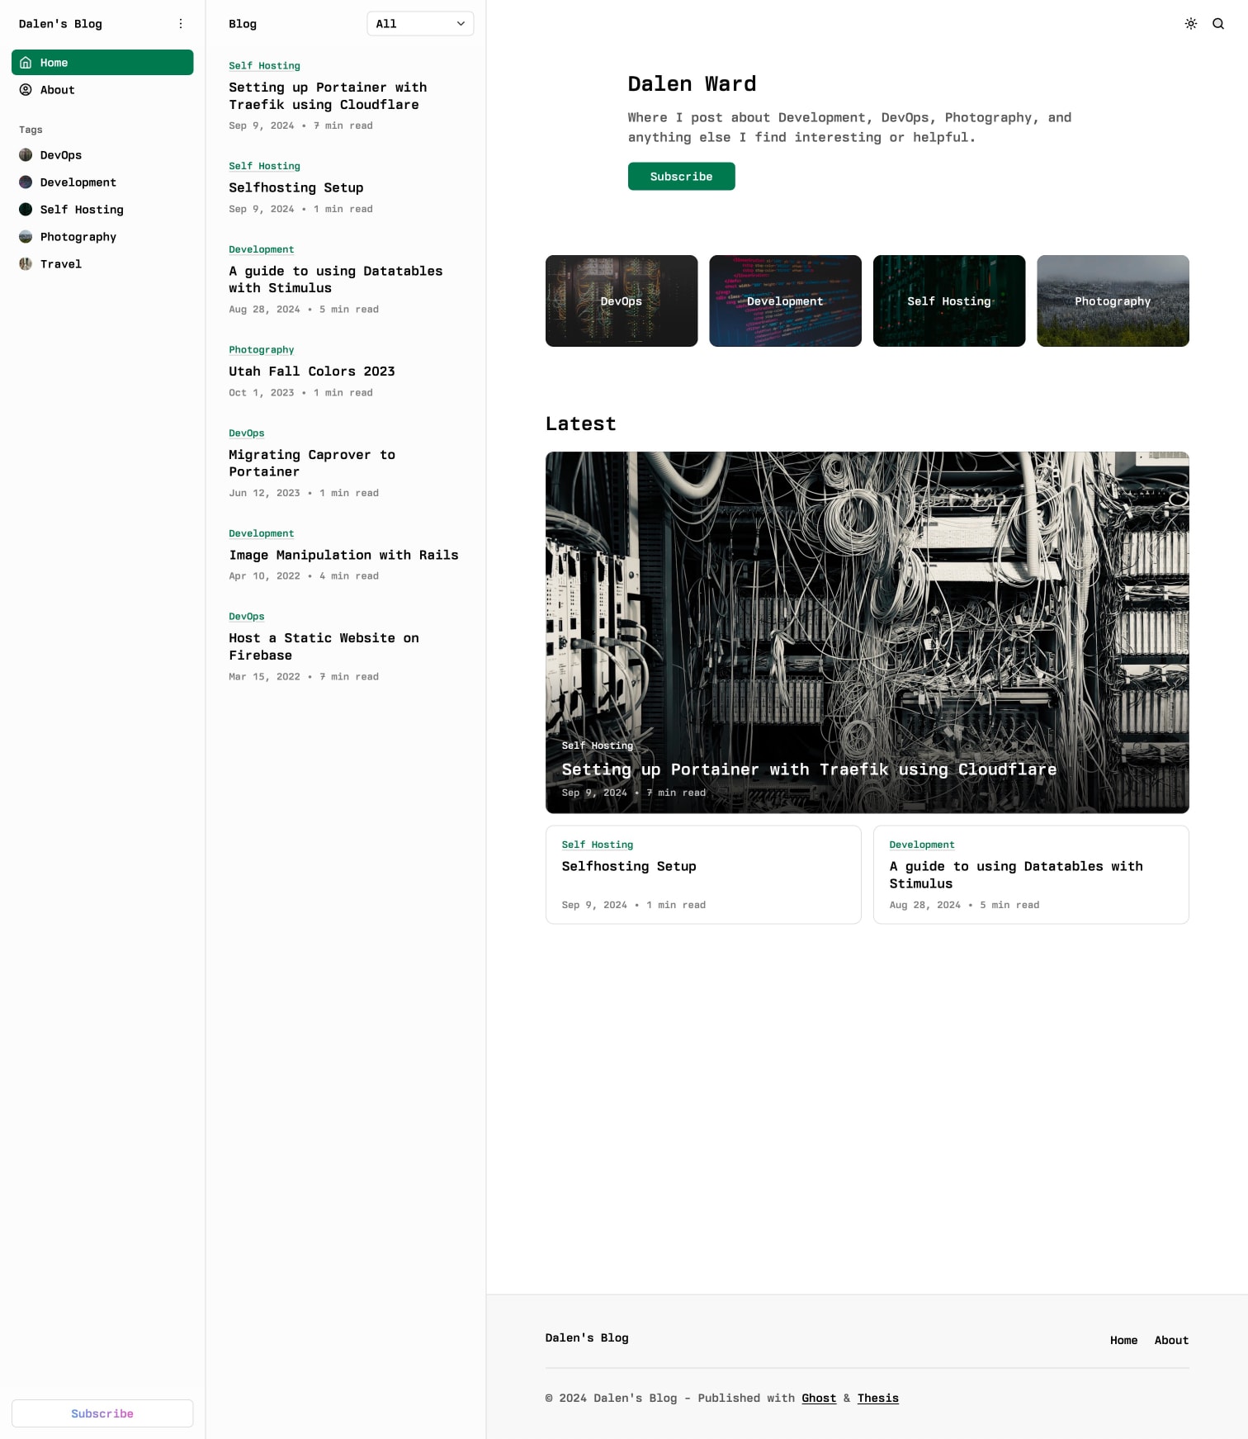Open 'Utah Fall Colors 2023' post
Image resolution: width=1248 pixels, height=1439 pixels.
click(311, 372)
